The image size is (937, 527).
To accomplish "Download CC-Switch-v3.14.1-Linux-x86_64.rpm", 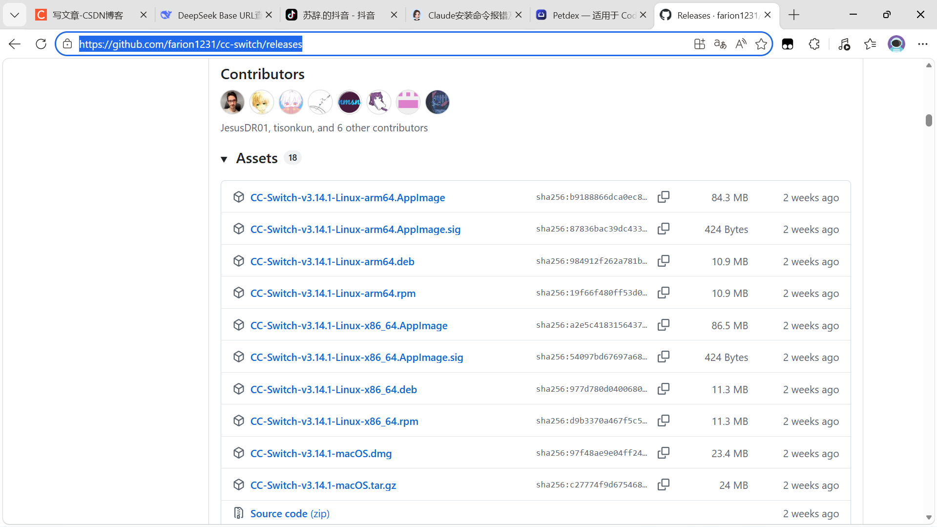I will coord(334,421).
